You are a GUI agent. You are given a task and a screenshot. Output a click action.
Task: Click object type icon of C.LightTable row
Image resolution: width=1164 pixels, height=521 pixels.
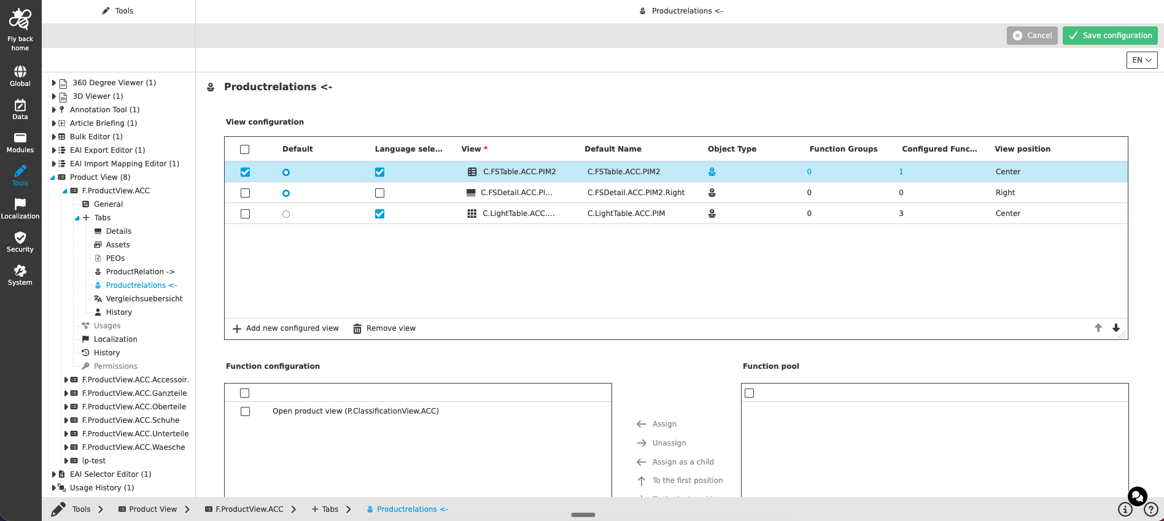point(712,214)
